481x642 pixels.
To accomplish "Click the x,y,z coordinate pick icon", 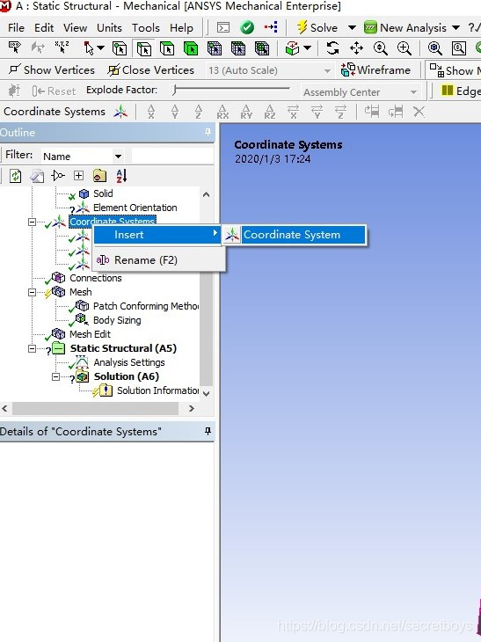I will (x=62, y=48).
